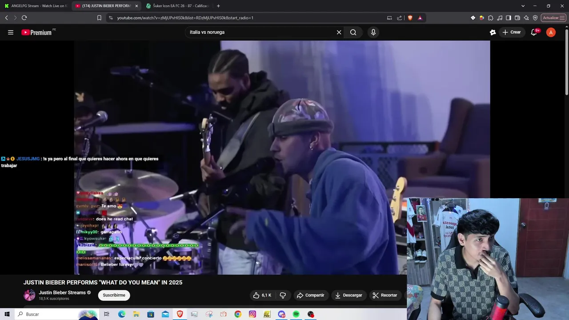Open YouTube notifications bell

tap(534, 32)
